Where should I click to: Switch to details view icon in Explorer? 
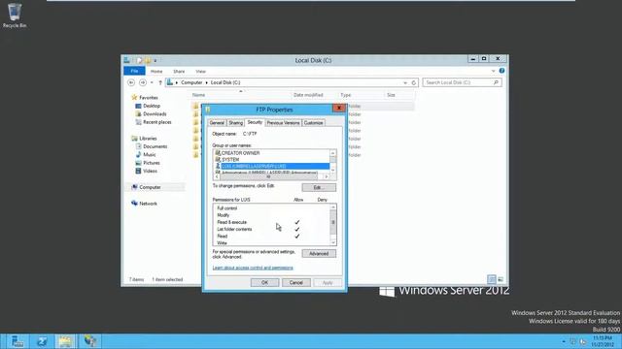point(492,279)
